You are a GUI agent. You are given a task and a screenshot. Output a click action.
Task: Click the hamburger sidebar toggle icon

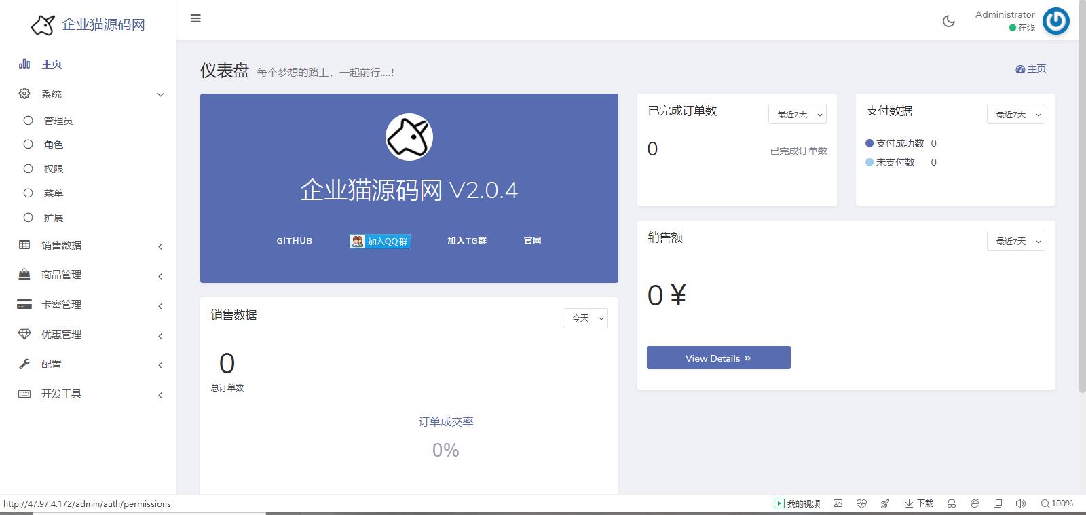click(195, 18)
